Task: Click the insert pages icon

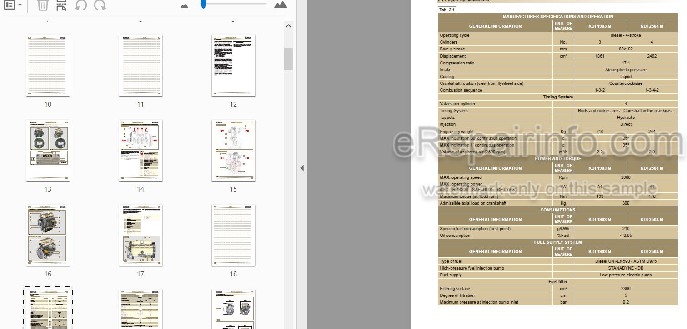Action: (61, 5)
